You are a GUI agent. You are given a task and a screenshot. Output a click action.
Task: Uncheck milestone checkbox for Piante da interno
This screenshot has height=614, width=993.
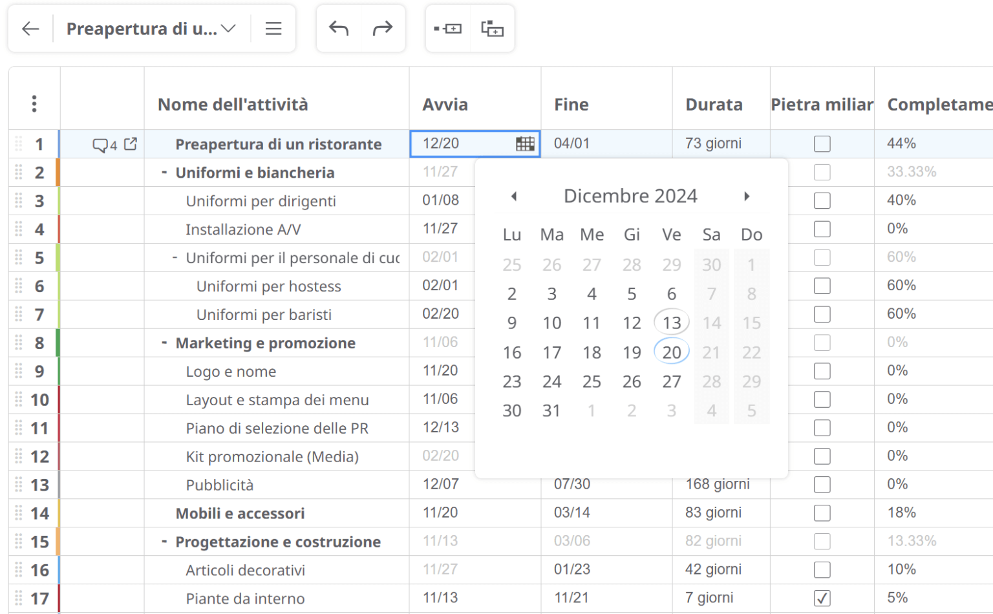pos(822,598)
